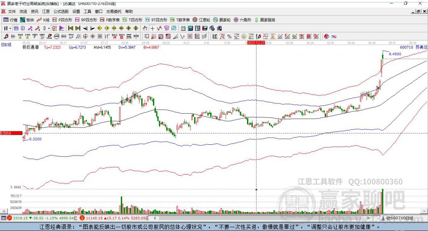Select the n² square tool icon
428x231 pixels.
[71, 36]
